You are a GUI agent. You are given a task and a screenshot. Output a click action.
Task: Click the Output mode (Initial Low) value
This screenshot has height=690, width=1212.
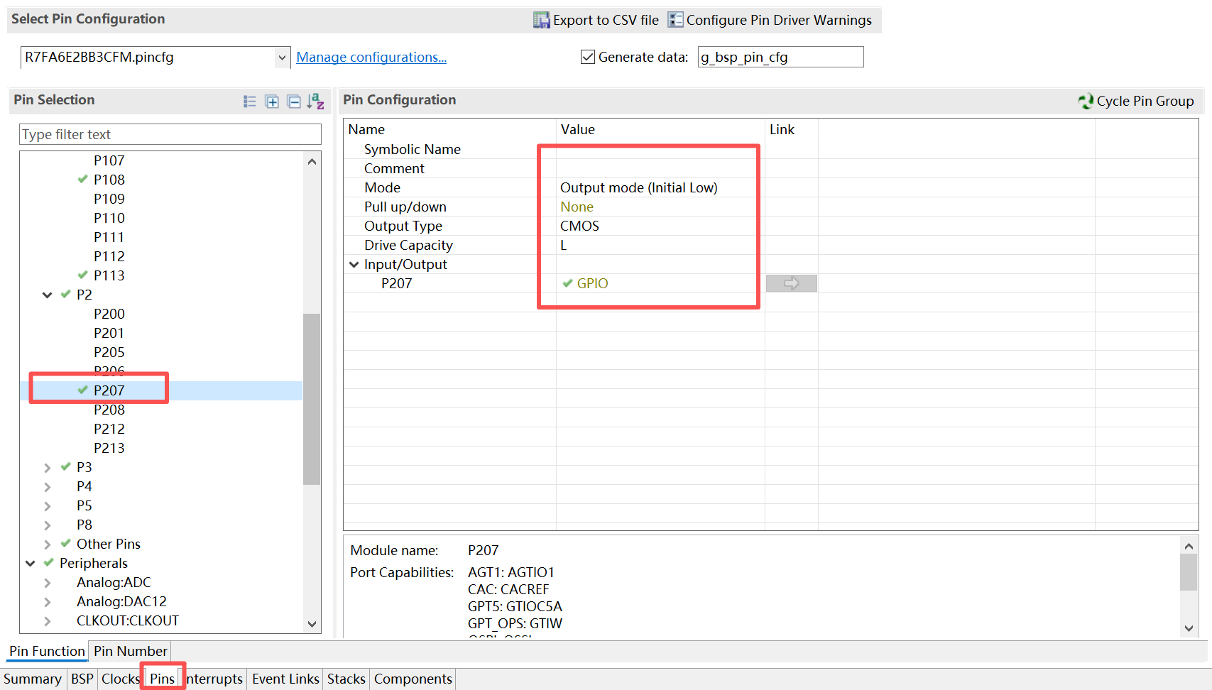click(x=639, y=187)
